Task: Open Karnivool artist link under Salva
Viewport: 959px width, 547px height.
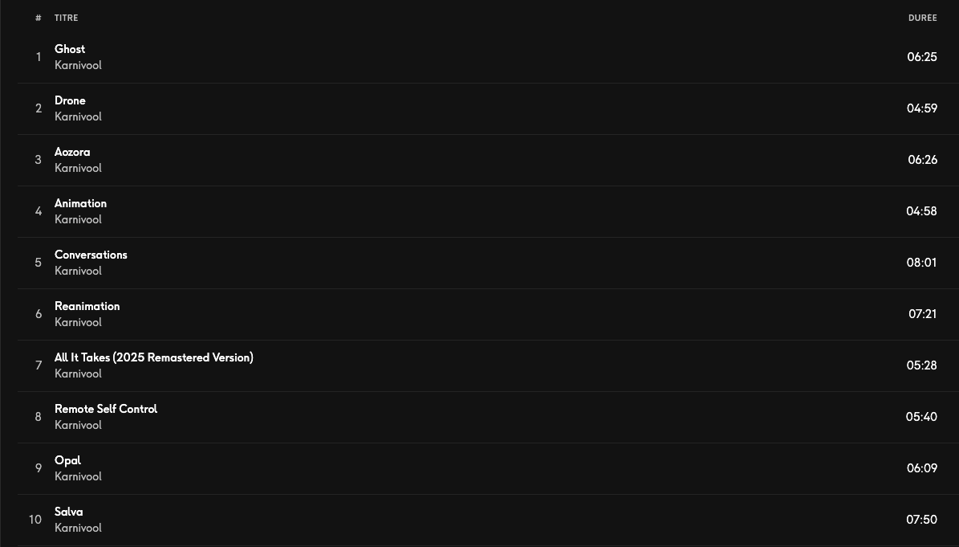Action: tap(78, 528)
